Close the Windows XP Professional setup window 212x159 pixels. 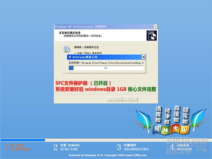(156, 26)
